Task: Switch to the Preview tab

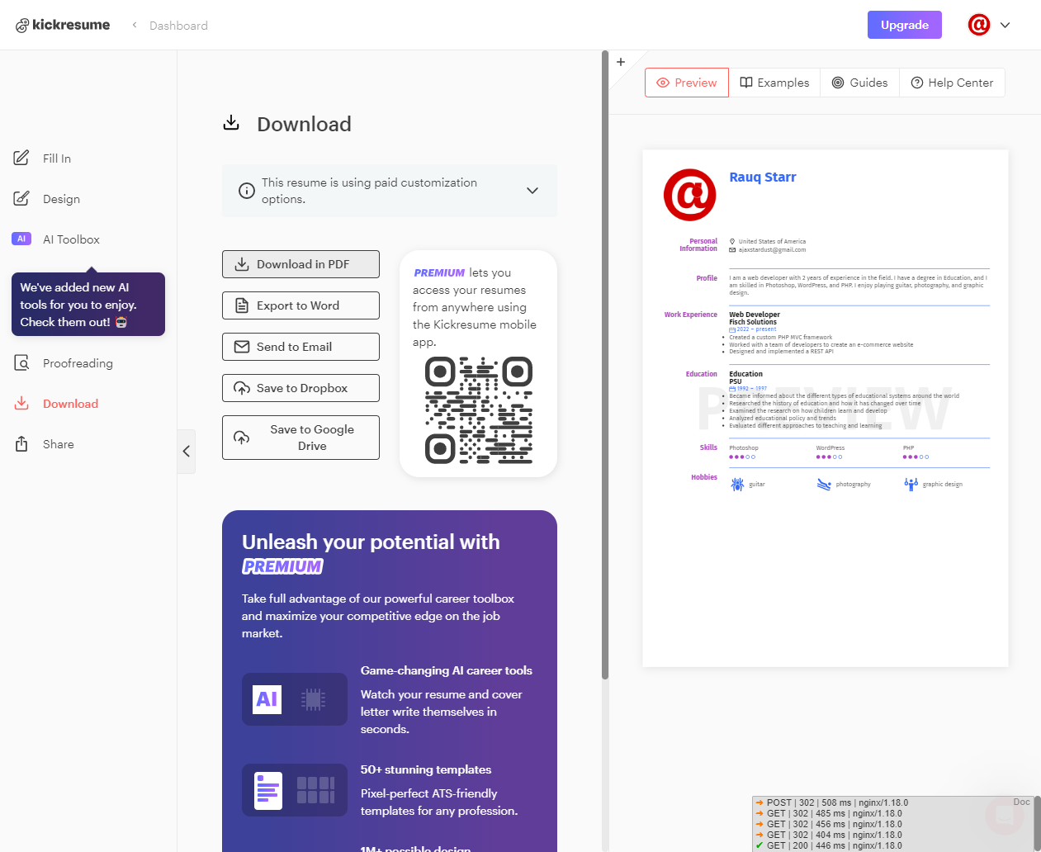Action: [x=687, y=83]
